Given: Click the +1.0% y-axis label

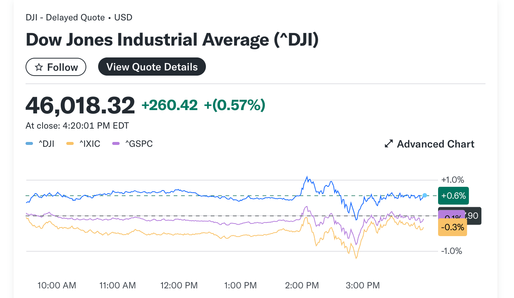Looking at the screenshot, I should pyautogui.click(x=453, y=180).
